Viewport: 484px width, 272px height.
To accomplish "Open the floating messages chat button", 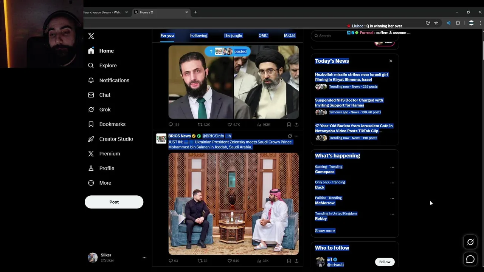I will [470, 259].
